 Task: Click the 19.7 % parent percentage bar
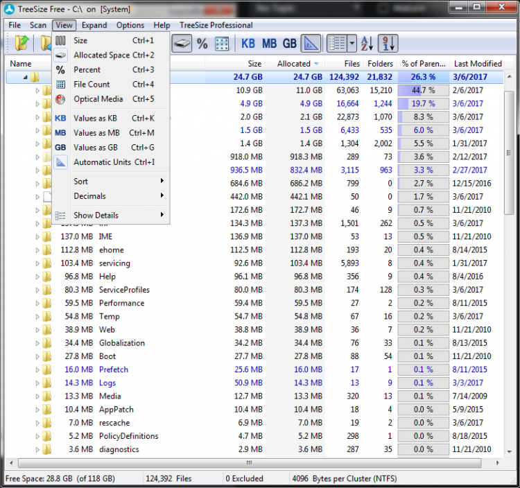424,104
